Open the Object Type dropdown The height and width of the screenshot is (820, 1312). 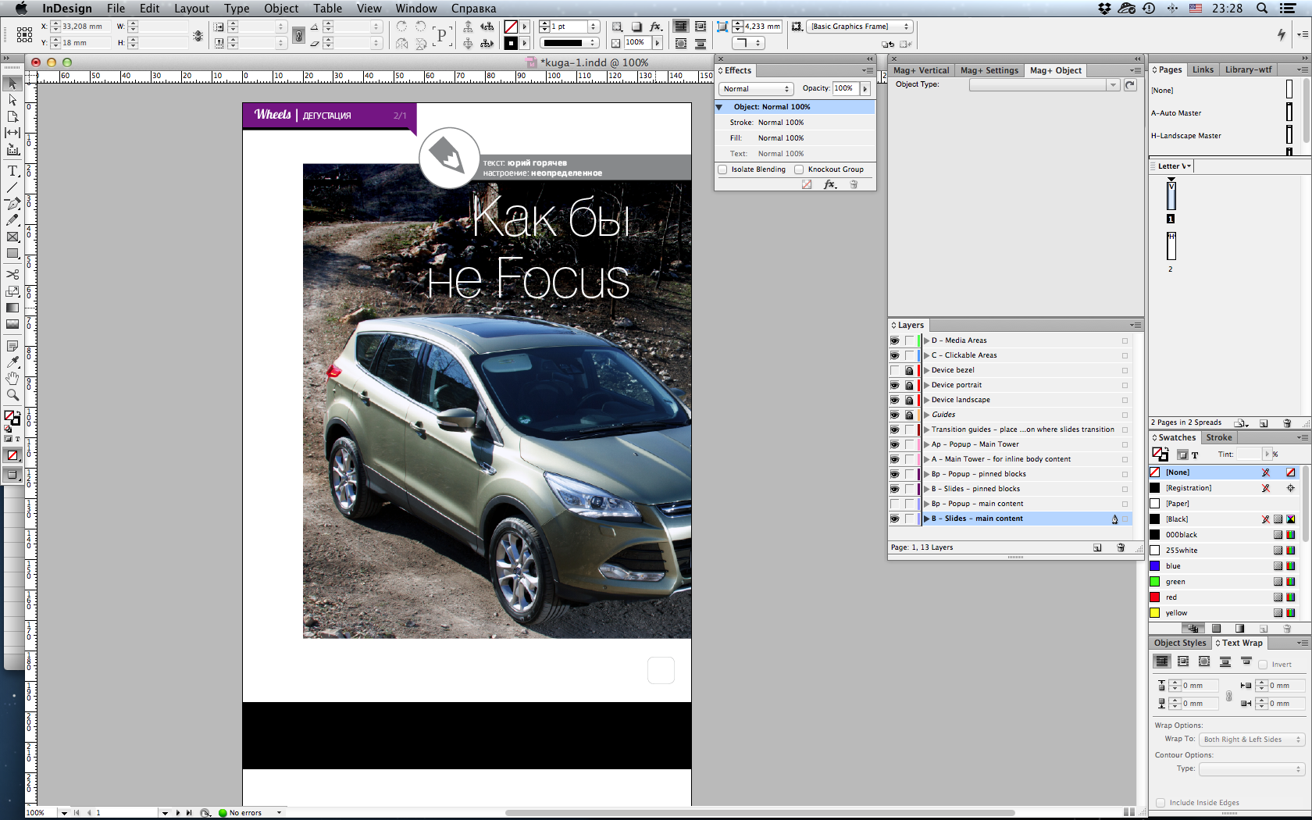tap(1045, 85)
